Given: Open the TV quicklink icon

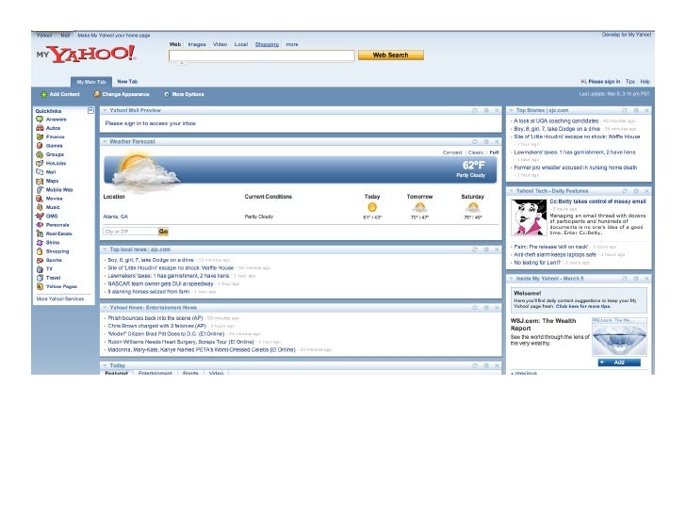Looking at the screenshot, I should [x=40, y=268].
